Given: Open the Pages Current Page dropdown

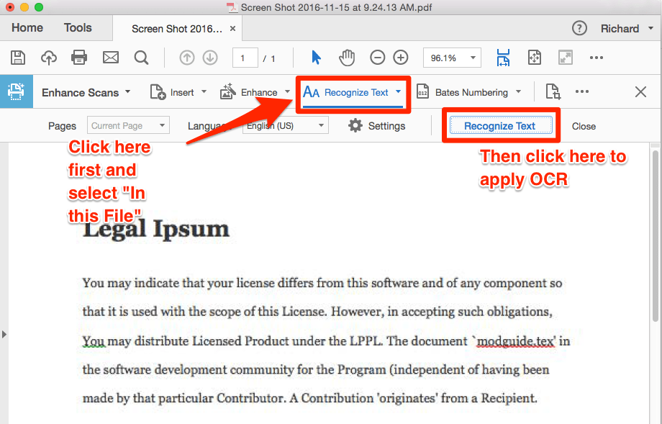Looking at the screenshot, I should point(128,125).
